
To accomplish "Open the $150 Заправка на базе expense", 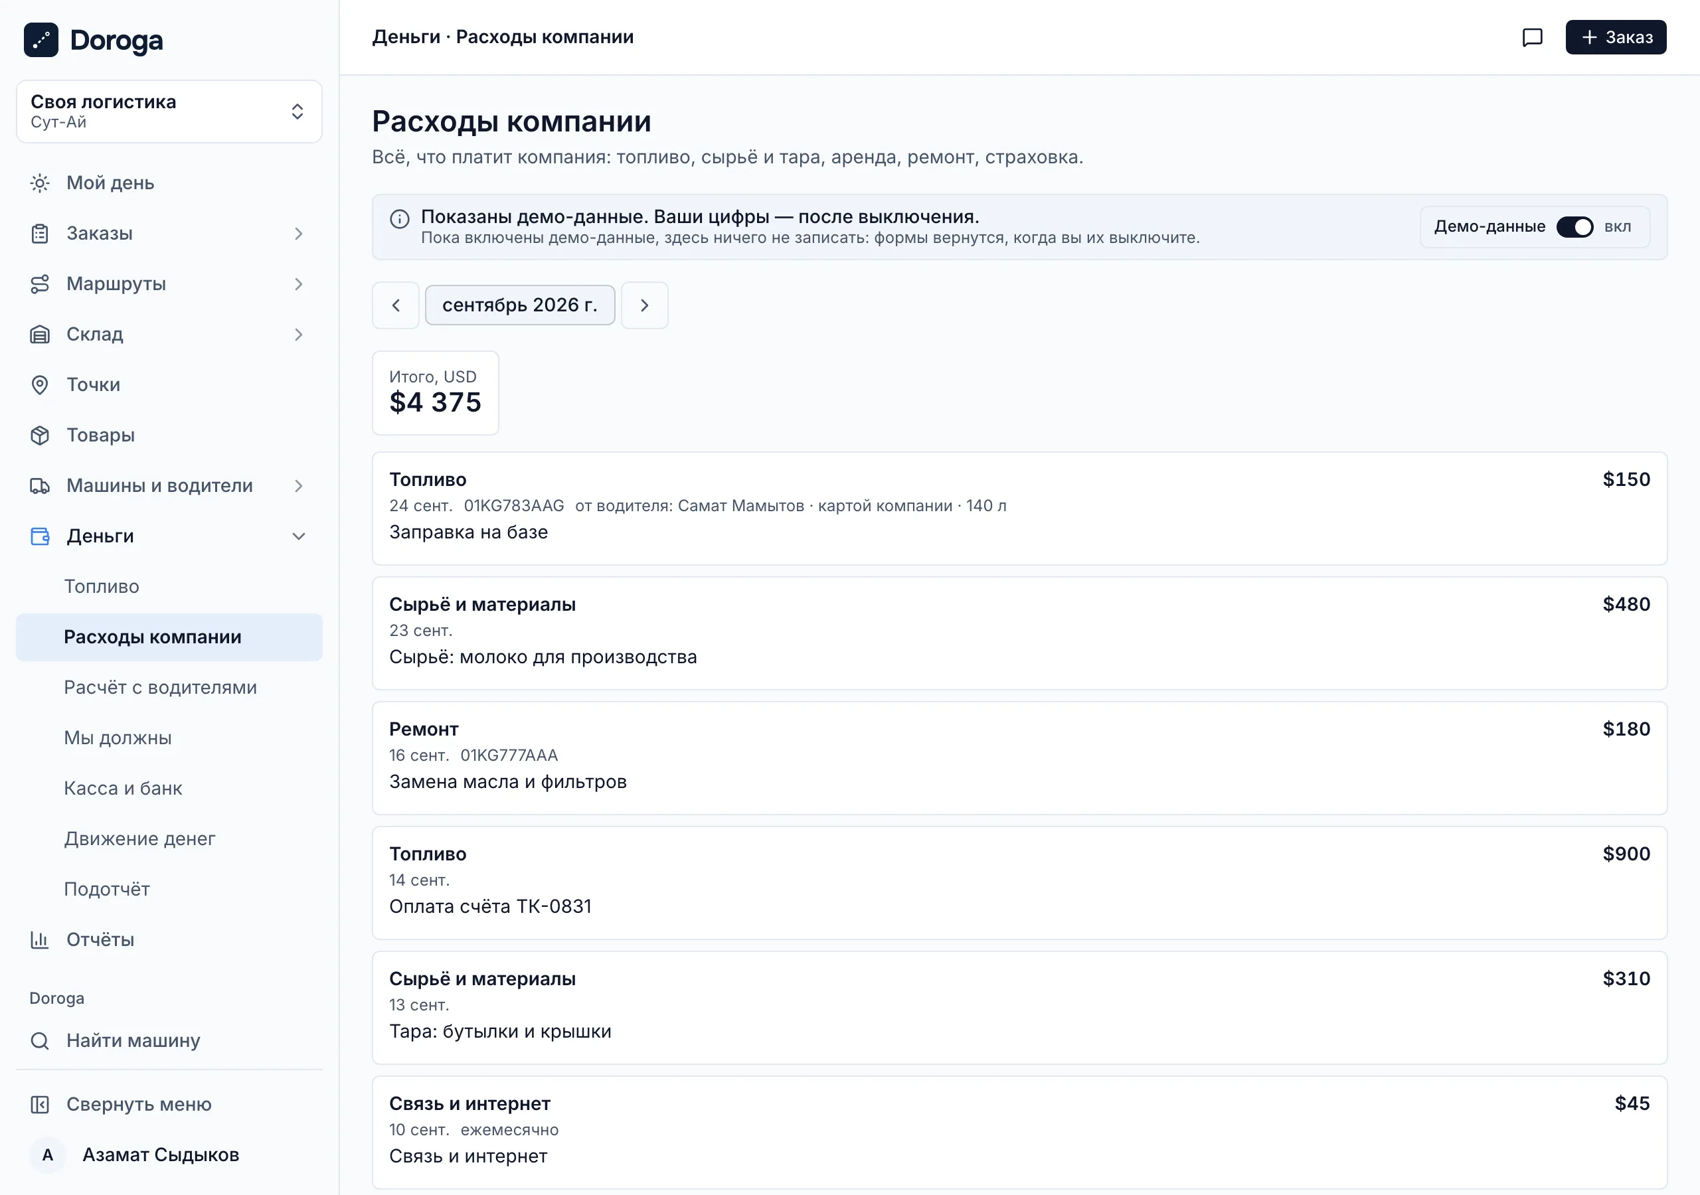I will [1019, 508].
